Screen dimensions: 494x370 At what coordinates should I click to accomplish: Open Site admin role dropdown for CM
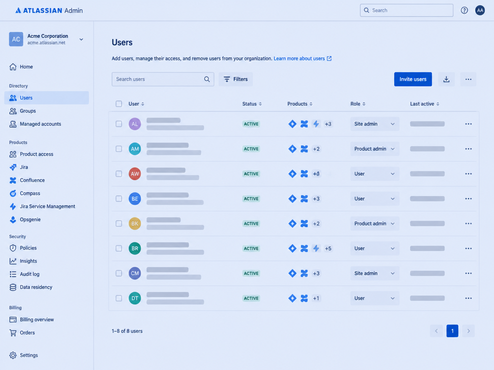374,273
